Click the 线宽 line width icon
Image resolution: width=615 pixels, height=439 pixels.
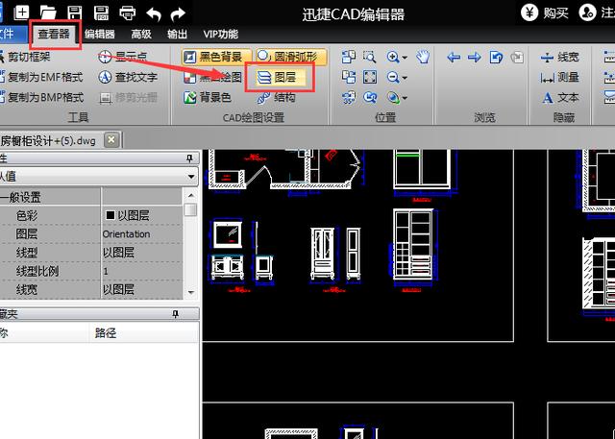click(x=547, y=58)
